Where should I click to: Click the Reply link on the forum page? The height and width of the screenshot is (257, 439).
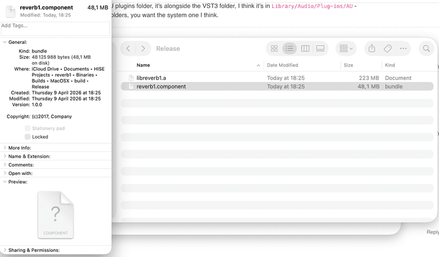coord(433,232)
